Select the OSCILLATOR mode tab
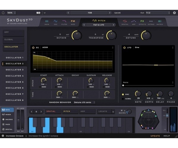 13,48
